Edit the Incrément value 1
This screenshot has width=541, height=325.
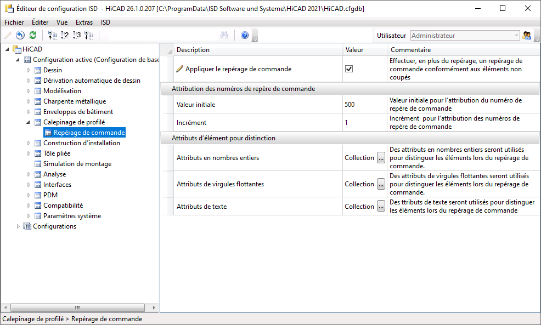coord(365,123)
